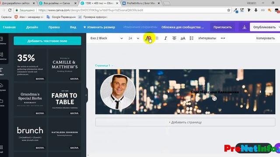Click + Добавить страницу button
The image size is (280, 157).
(x=185, y=122)
